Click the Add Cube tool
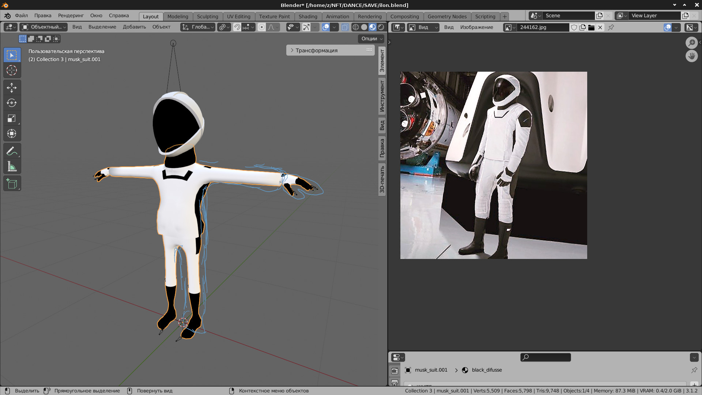Screen dimensions: 702x395 (12, 184)
